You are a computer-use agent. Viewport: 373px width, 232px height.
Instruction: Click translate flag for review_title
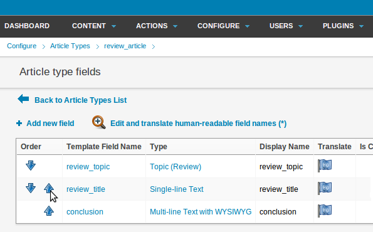[x=325, y=188]
